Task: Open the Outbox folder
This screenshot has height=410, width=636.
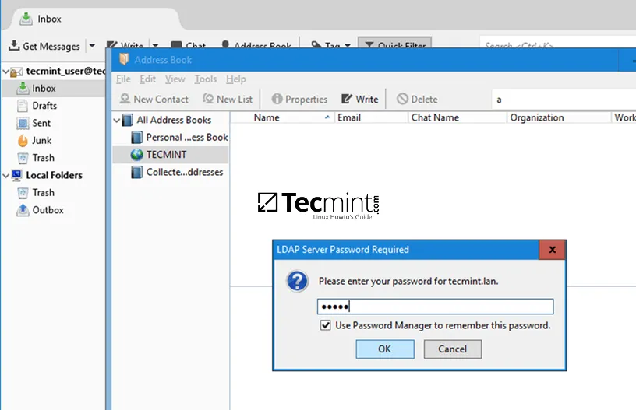Action: pyautogui.click(x=48, y=210)
